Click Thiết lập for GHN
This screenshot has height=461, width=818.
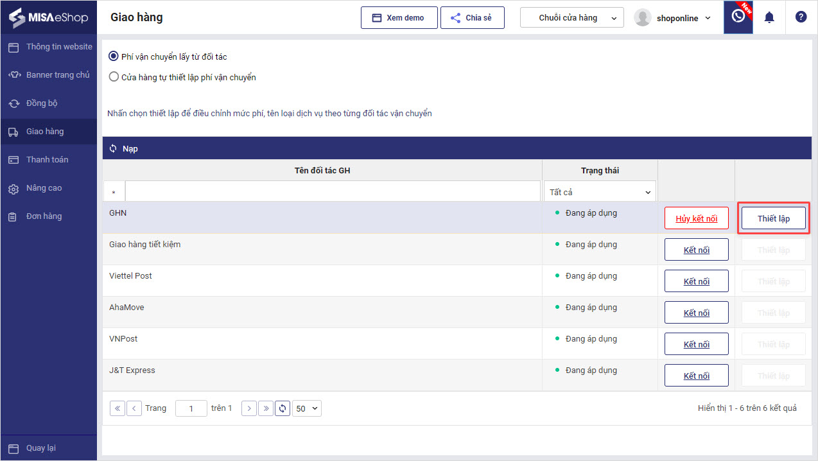[x=774, y=218]
